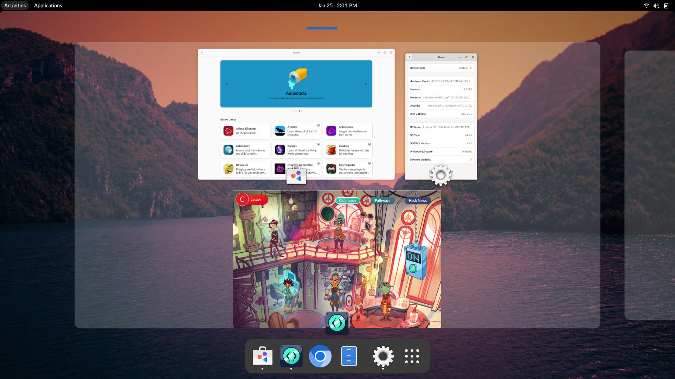
Task: Select the Clubhouse tab in game
Action: (347, 200)
